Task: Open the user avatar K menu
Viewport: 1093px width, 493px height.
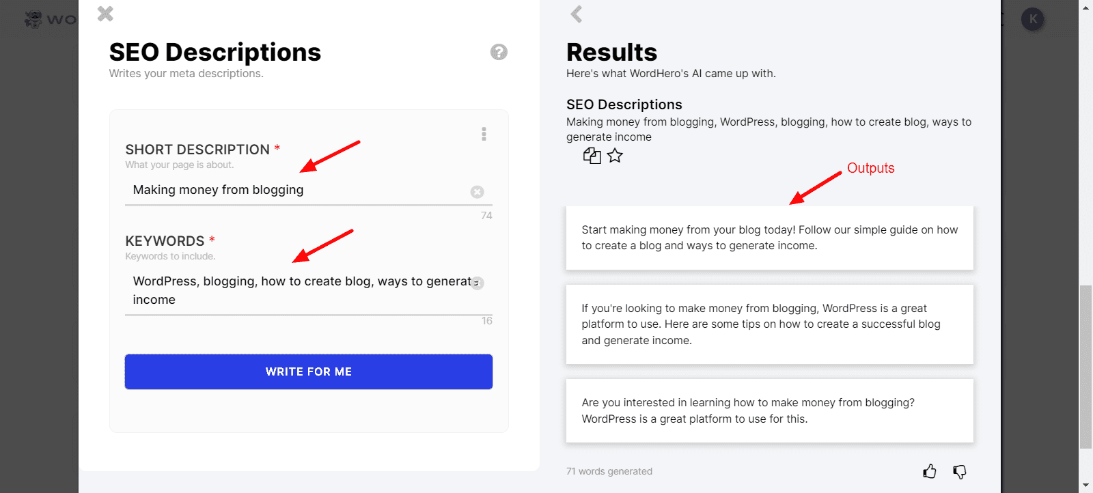Action: click(1033, 19)
